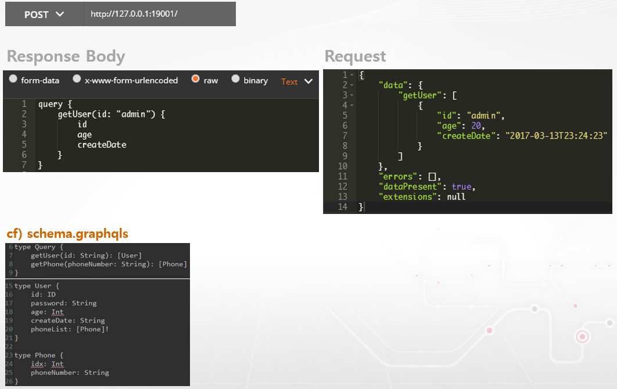617x389 pixels.
Task: Fold the "getUser" array on line 3
Action: click(352, 95)
